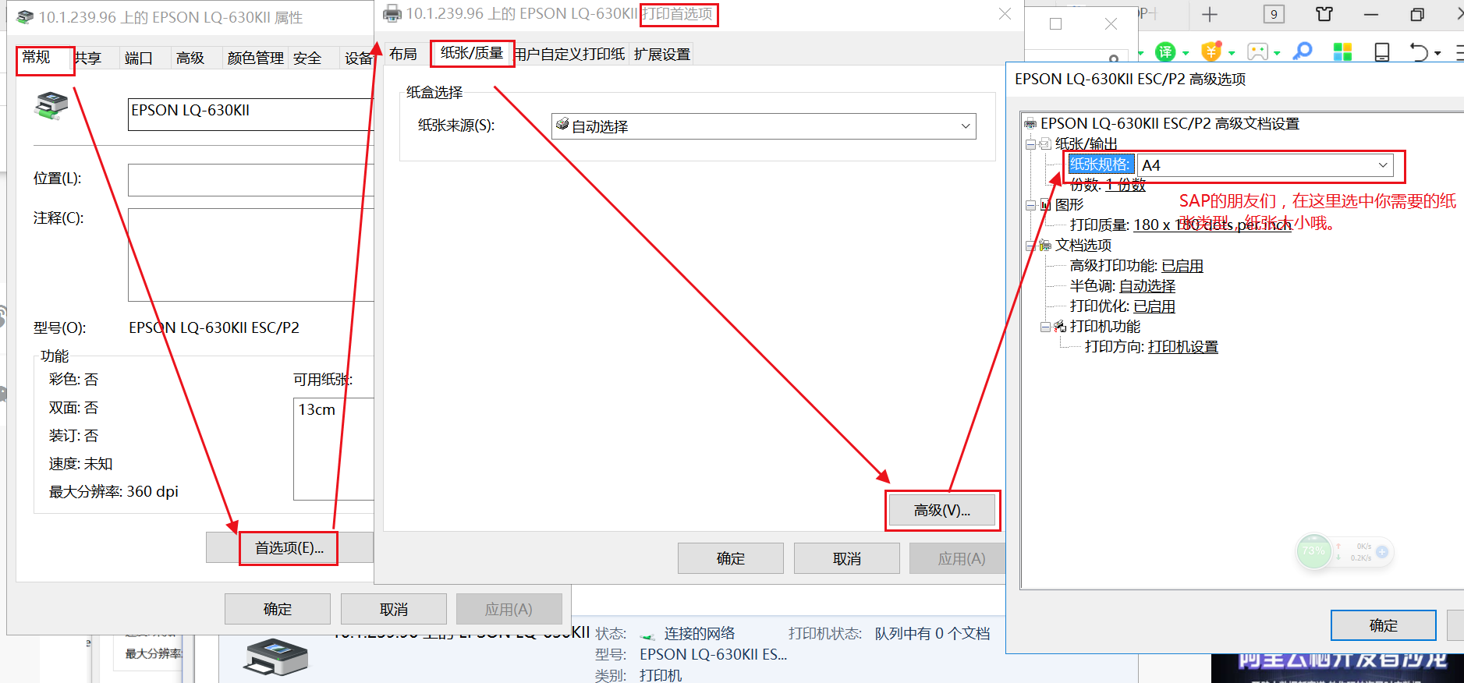Open the 纸张规格 A4 dropdown
The image size is (1464, 683).
(1265, 165)
